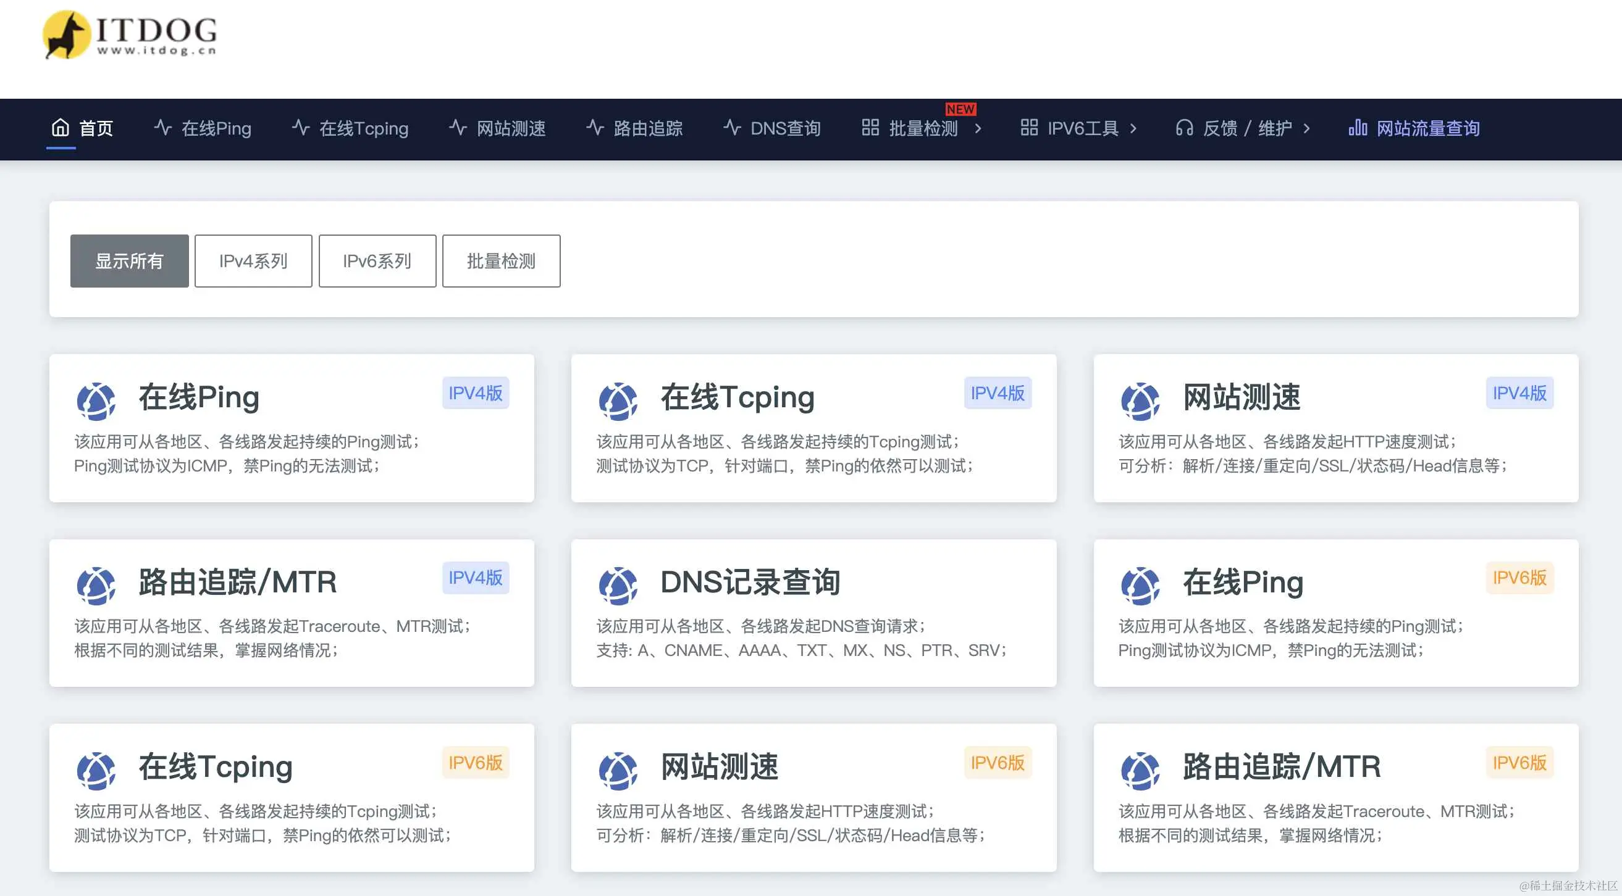The height and width of the screenshot is (896, 1622).
Task: Click the pulse icon beside 路由追踪 in the navbar
Action: [x=595, y=128]
